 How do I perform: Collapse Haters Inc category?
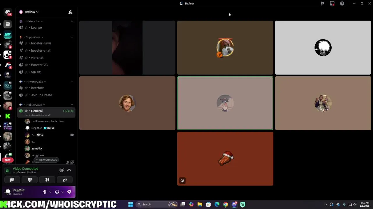(x=33, y=21)
